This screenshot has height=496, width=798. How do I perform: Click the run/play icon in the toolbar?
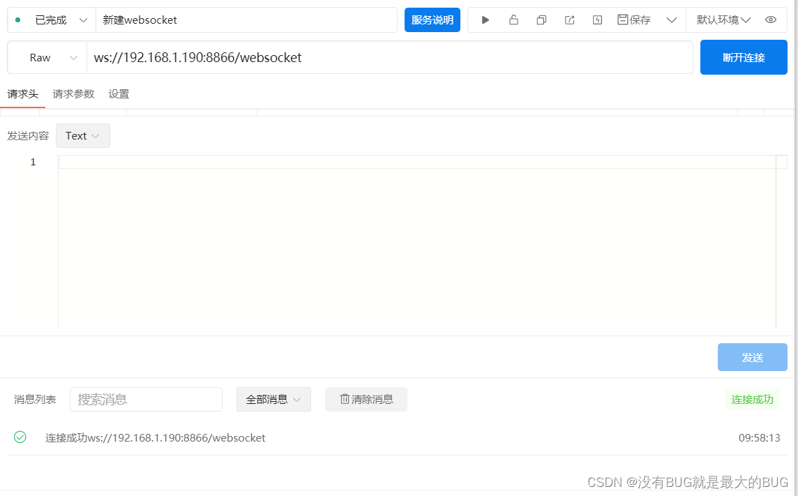click(x=485, y=20)
